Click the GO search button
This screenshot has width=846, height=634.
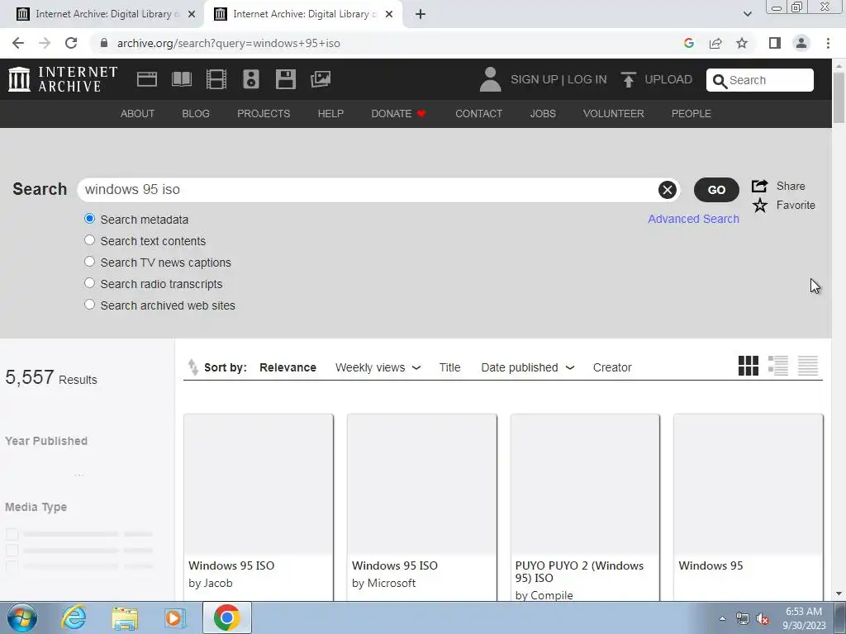click(716, 190)
